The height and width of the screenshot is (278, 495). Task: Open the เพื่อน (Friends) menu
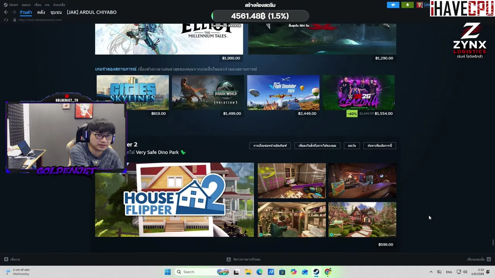[38, 5]
